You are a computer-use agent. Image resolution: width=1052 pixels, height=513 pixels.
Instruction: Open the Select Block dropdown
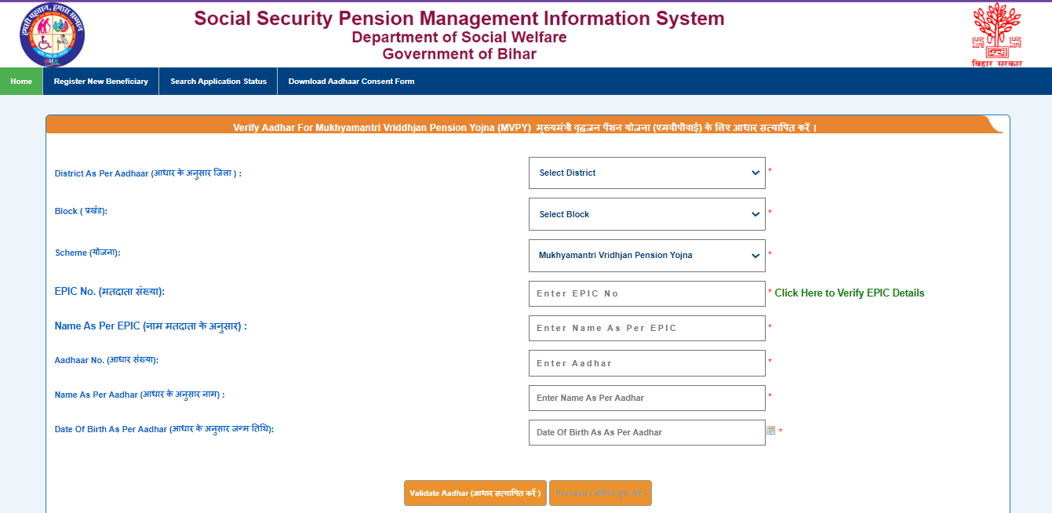(646, 214)
